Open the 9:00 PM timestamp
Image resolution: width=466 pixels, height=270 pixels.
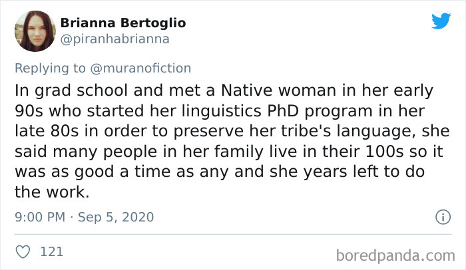point(40,217)
